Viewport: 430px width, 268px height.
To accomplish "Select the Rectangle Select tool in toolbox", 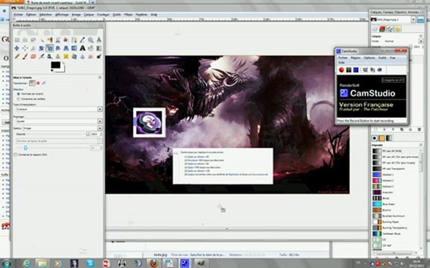I will pos(17,40).
